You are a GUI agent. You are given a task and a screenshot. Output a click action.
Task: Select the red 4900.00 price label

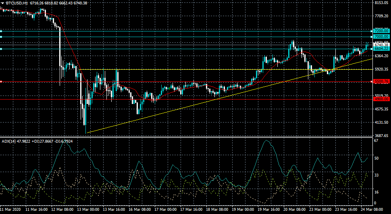click(x=381, y=99)
